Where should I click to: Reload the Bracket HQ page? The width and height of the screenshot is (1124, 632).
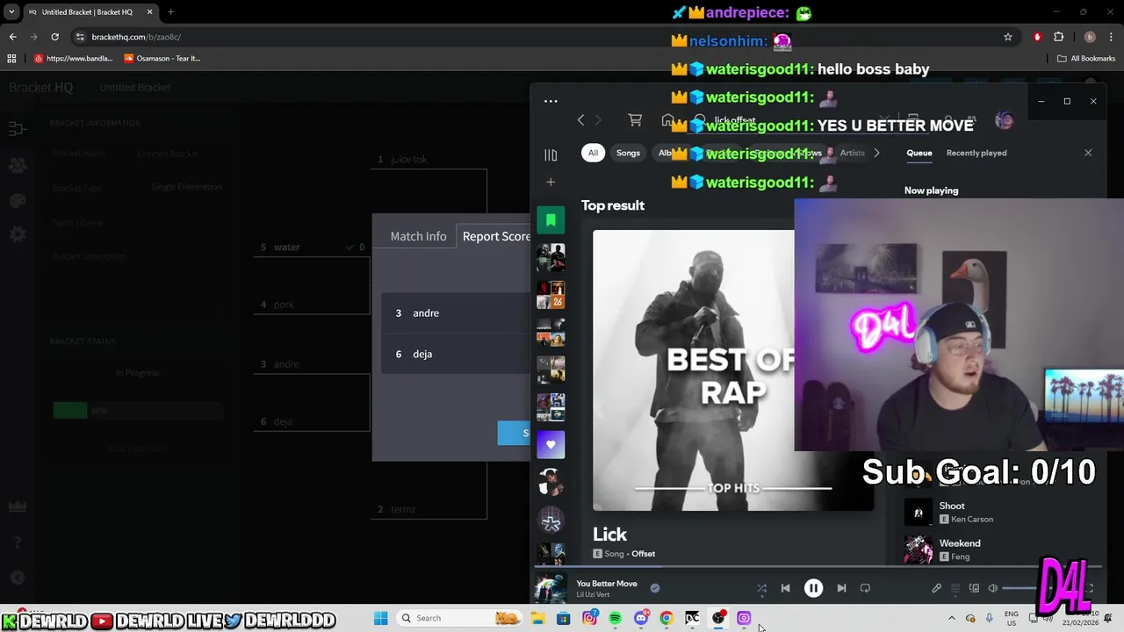(x=54, y=37)
